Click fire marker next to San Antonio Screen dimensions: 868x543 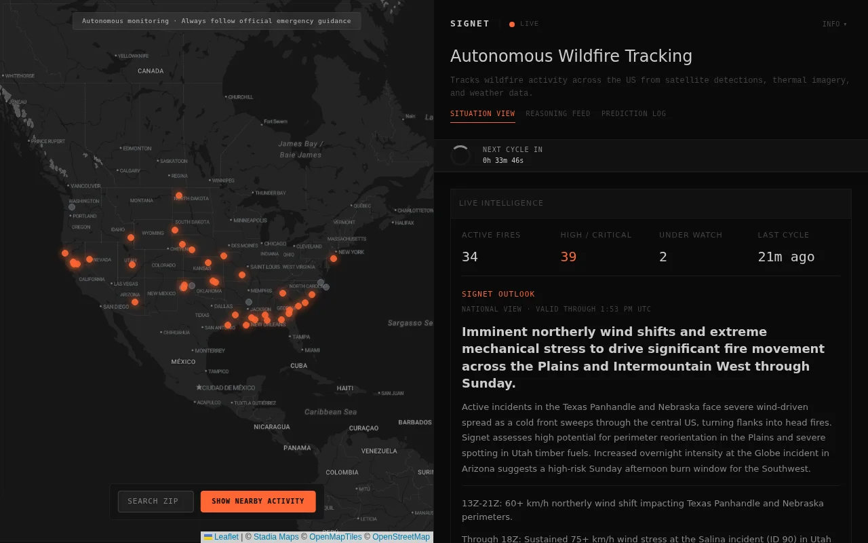click(x=228, y=325)
